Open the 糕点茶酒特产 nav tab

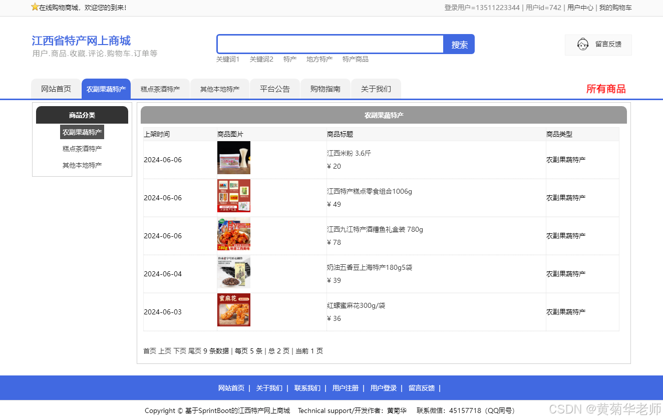click(160, 89)
